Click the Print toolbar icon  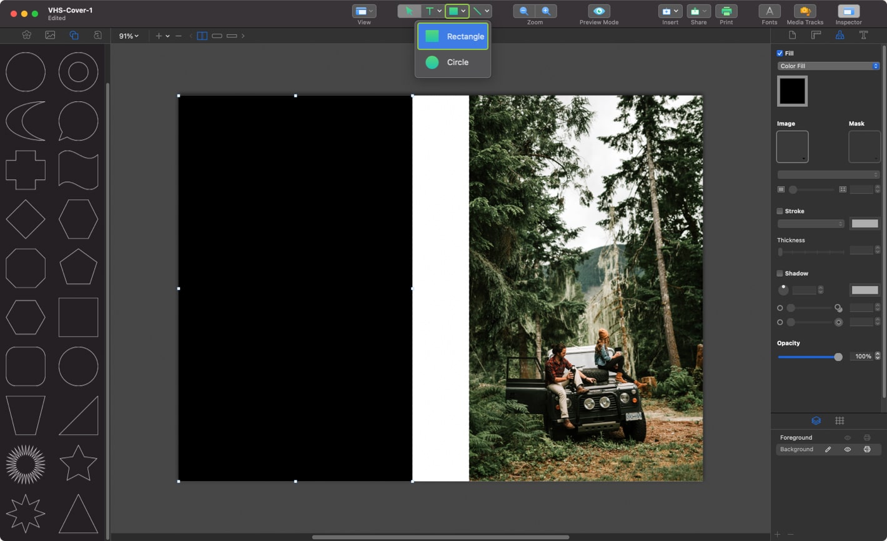coord(726,11)
